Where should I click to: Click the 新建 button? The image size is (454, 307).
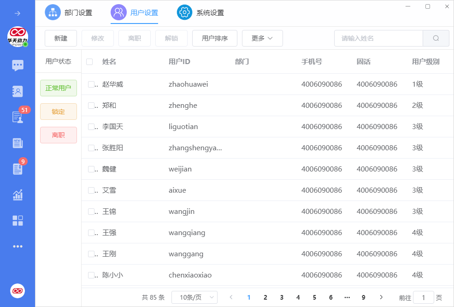61,38
